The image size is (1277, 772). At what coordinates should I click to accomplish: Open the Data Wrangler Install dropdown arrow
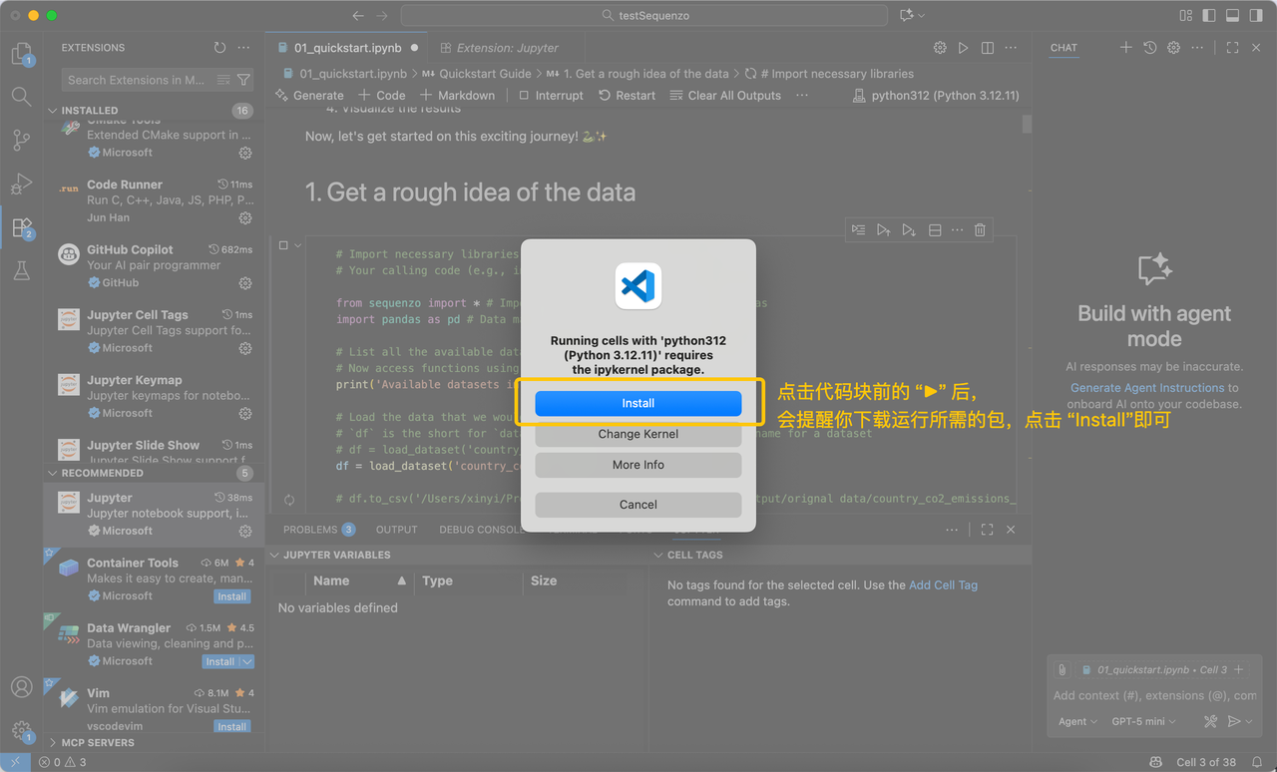(x=247, y=661)
